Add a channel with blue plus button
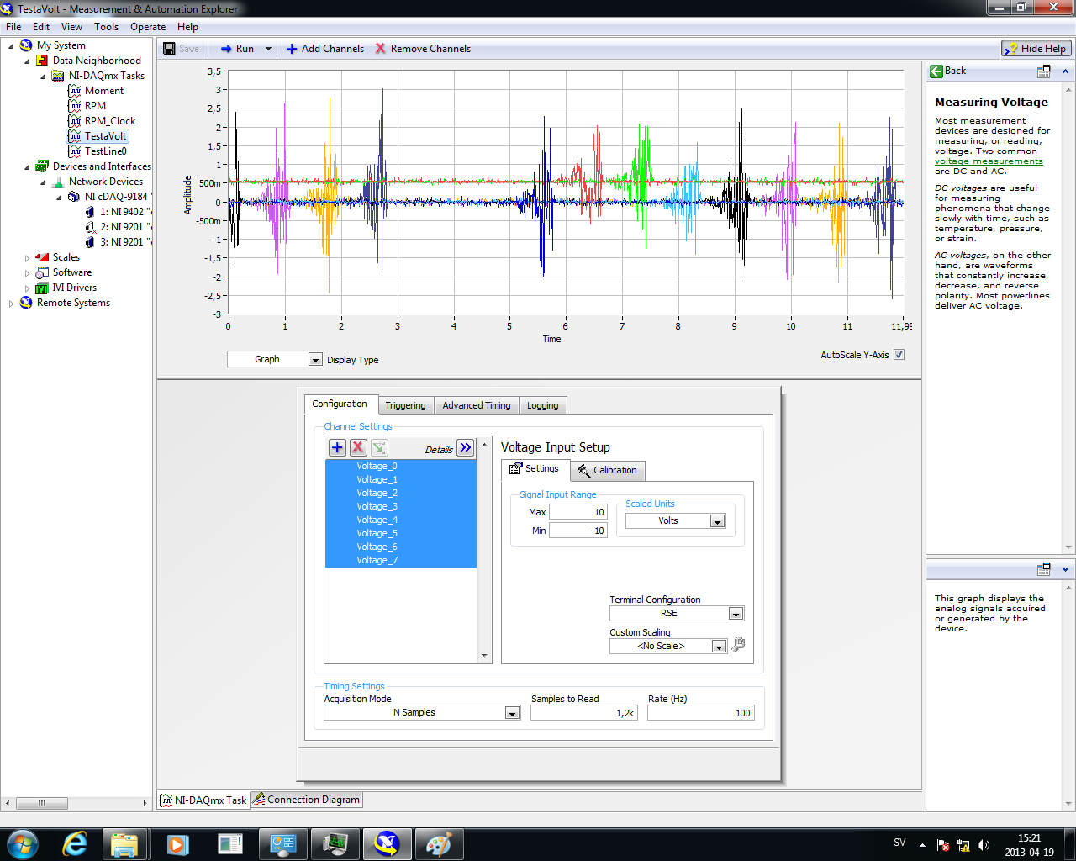The width and height of the screenshot is (1076, 861). click(x=337, y=447)
